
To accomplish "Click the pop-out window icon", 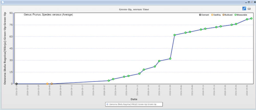I will [x=252, y=2].
